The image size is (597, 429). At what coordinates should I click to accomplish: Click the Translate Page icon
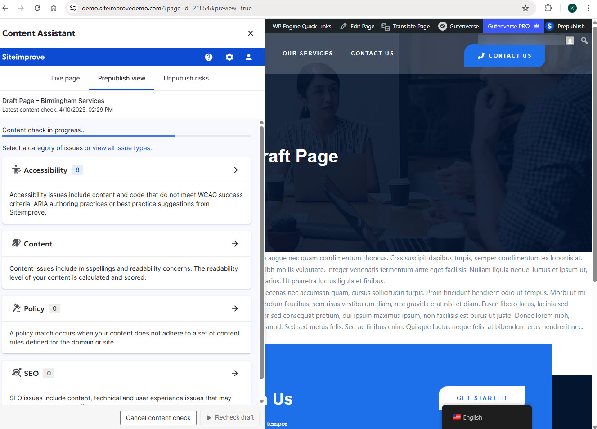click(x=385, y=27)
